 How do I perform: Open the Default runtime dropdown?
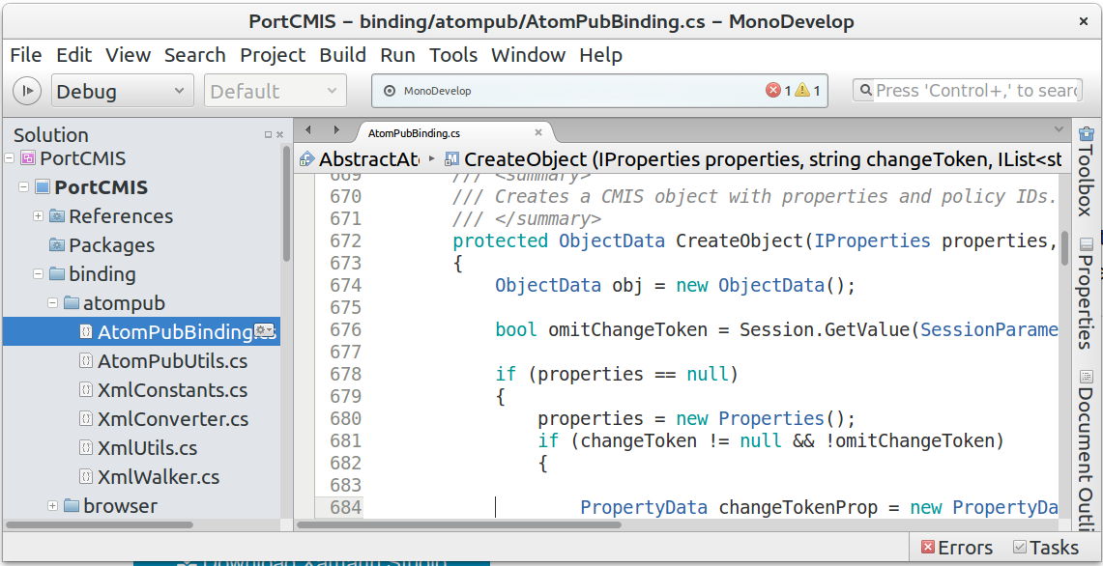point(276,92)
